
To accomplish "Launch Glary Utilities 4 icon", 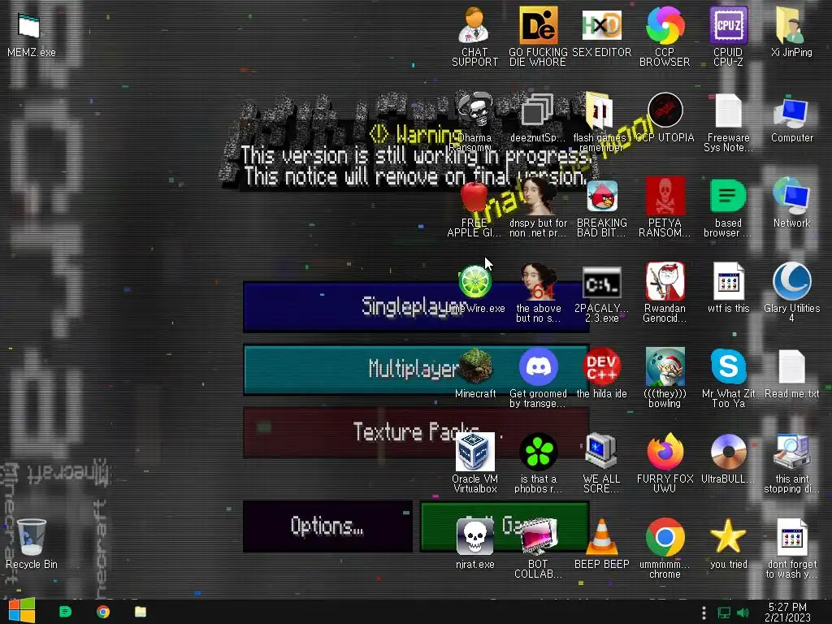I will click(791, 281).
